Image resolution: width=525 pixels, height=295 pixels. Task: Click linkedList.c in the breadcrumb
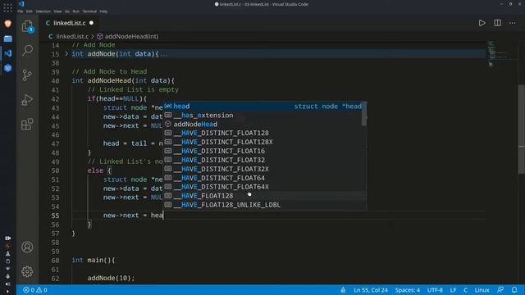pos(72,36)
